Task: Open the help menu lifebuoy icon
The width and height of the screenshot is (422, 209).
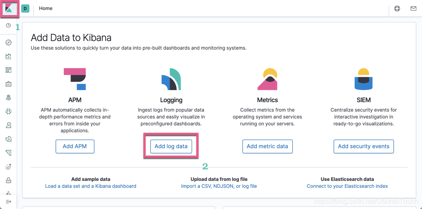Action: pos(397,9)
